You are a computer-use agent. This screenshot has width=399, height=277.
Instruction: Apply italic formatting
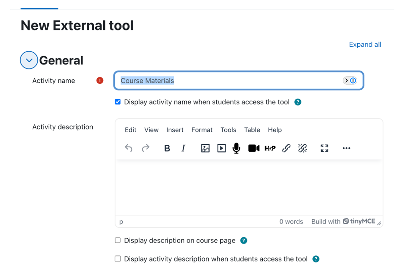[x=183, y=148]
